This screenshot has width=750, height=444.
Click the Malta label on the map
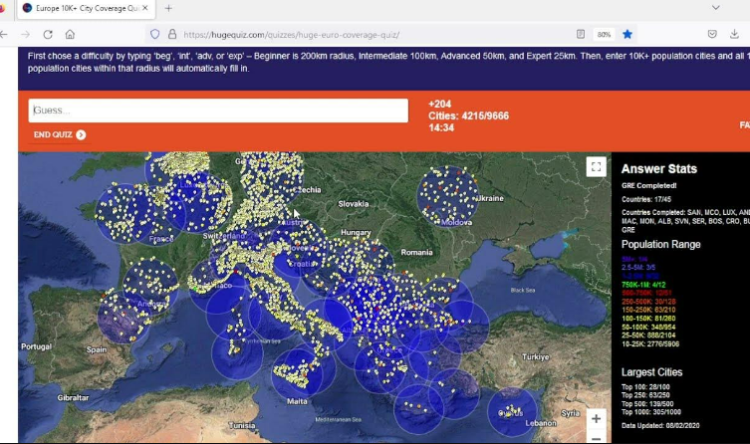click(x=297, y=401)
